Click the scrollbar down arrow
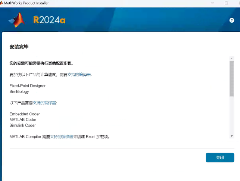 click(232, 136)
